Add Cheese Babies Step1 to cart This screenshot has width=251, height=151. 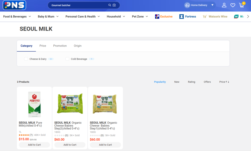(105, 145)
